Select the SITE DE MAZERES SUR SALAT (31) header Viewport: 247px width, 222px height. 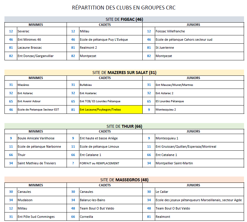coord(124,73)
